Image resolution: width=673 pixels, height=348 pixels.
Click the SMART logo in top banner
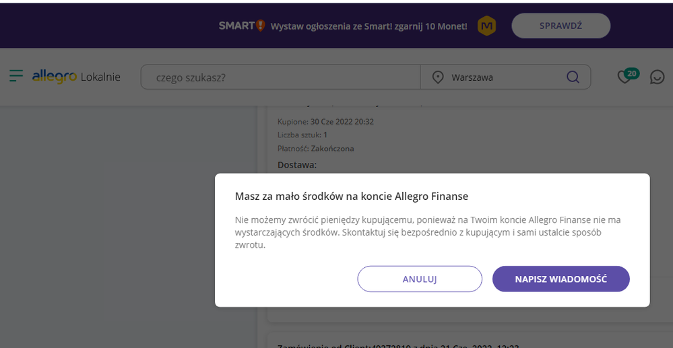[x=242, y=26]
